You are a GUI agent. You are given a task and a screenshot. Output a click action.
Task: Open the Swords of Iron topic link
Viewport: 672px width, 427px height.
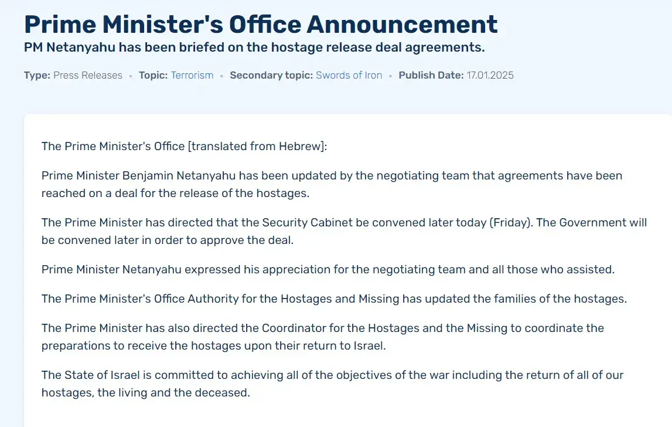click(349, 75)
